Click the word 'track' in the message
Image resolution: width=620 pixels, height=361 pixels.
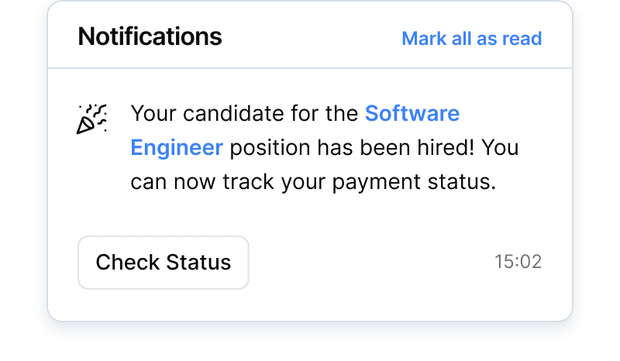(x=252, y=182)
